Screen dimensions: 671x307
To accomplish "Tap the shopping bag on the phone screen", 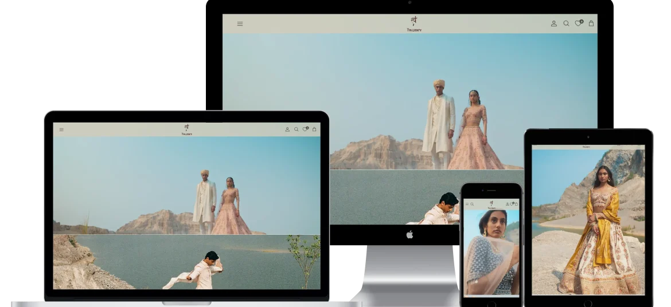I will tap(516, 204).
